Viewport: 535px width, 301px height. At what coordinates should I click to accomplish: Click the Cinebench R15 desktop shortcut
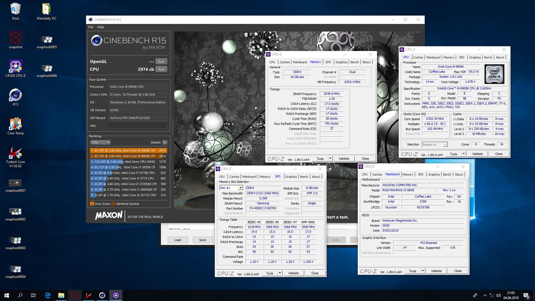(x=15, y=96)
